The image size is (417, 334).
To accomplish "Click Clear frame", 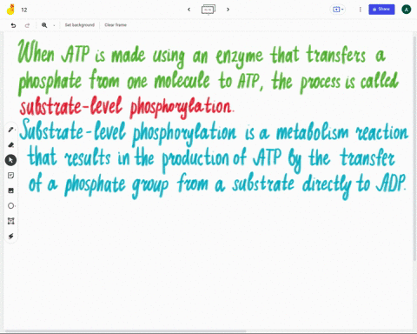I will 116,25.
